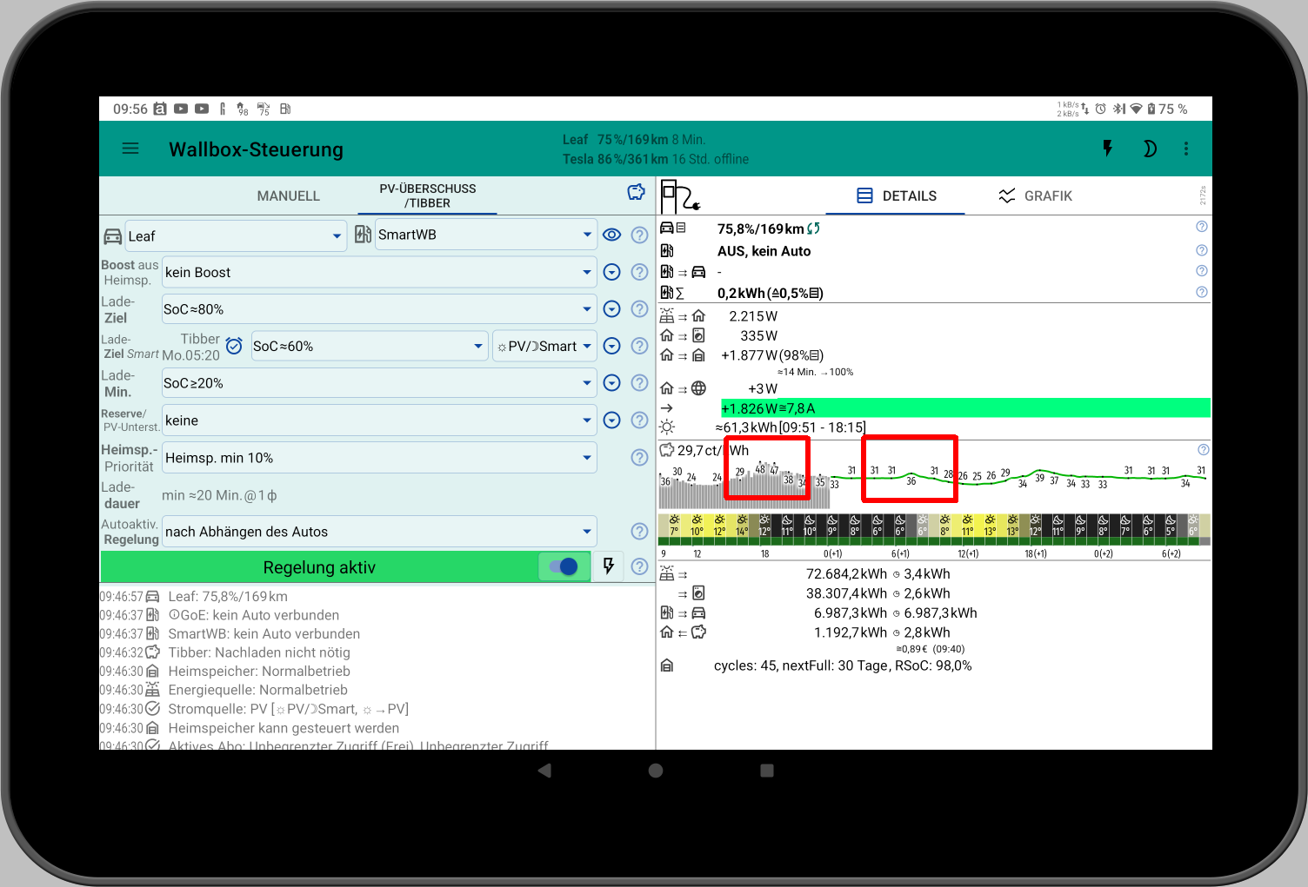Open the Wallbox-Steuerung navigation drawer menu
Image resolution: width=1308 pixels, height=887 pixels.
pyautogui.click(x=130, y=148)
